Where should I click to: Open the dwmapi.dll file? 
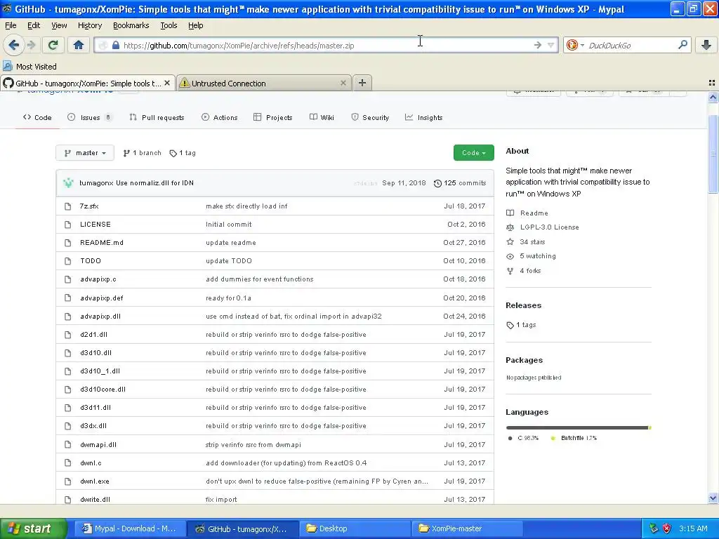[98, 444]
